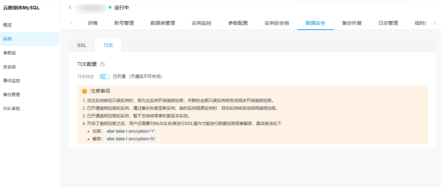Open the 详情 tab
Screen dimensions: 441x187
[x=93, y=23]
